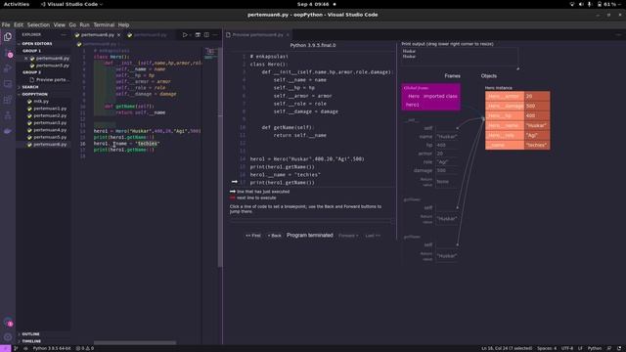Open the Extensions view in activity bar
This screenshot has height=352, width=626.
(8, 100)
